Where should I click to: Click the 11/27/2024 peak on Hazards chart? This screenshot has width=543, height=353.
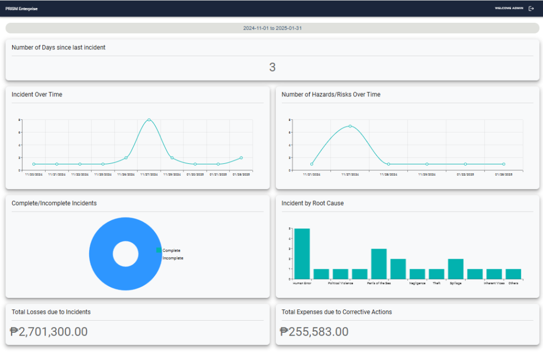pos(351,127)
